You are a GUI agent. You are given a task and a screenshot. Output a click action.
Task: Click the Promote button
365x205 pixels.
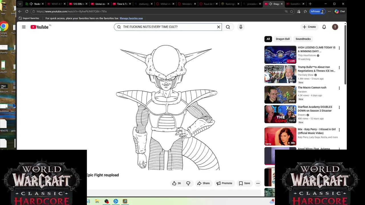pos(224,183)
